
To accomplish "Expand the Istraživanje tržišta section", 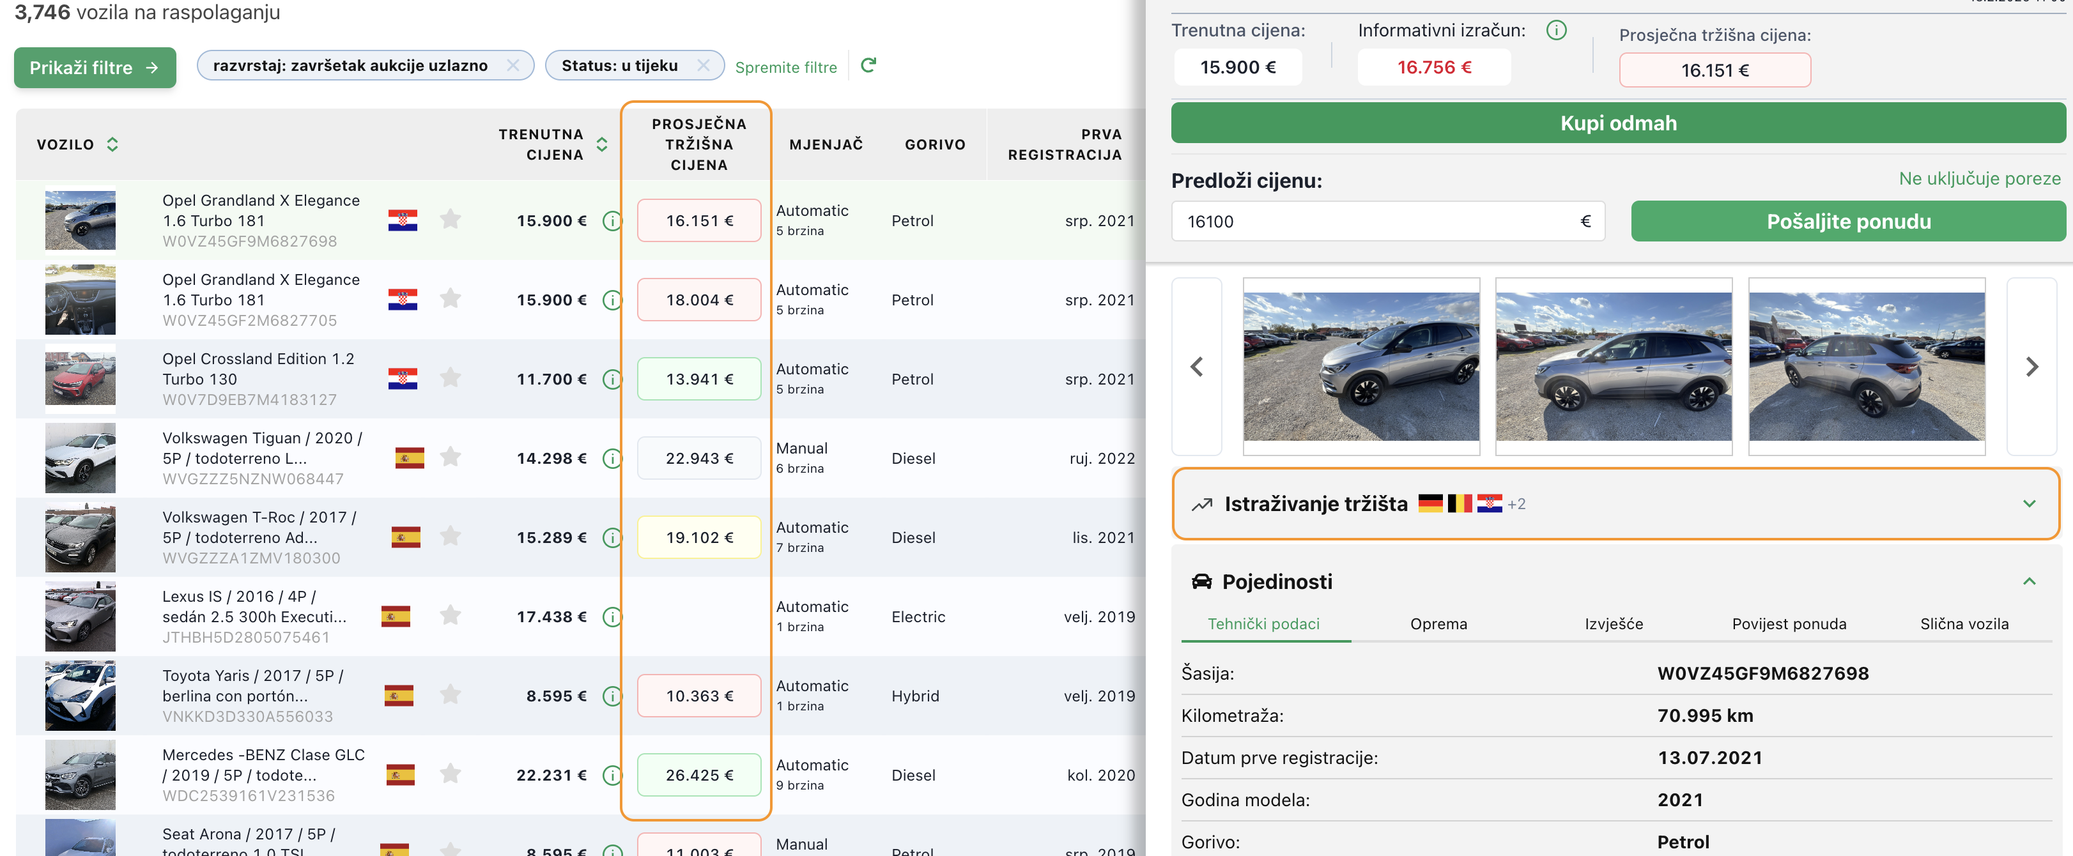I will click(x=2029, y=503).
